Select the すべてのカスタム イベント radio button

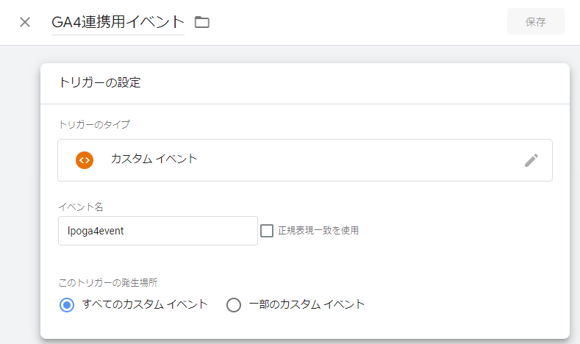(67, 304)
